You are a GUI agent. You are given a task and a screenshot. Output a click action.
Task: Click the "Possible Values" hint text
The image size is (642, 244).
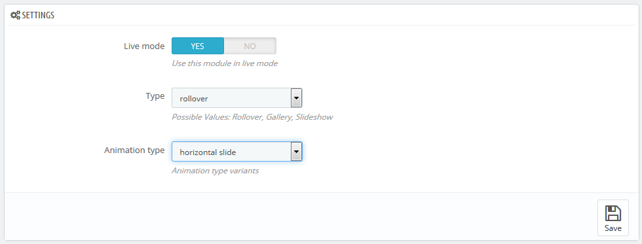pyautogui.click(x=252, y=117)
